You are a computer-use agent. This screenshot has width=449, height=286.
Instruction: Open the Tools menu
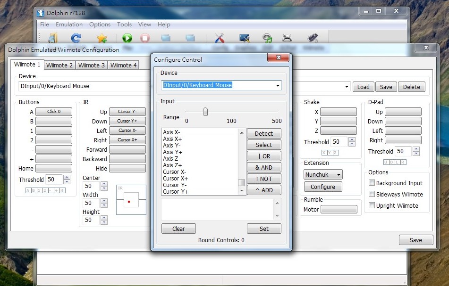tap(124, 25)
